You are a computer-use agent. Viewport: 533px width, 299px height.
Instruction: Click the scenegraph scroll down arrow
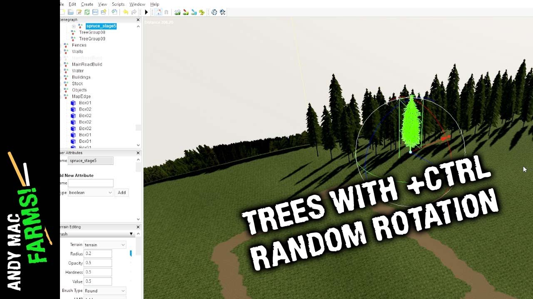point(138,145)
